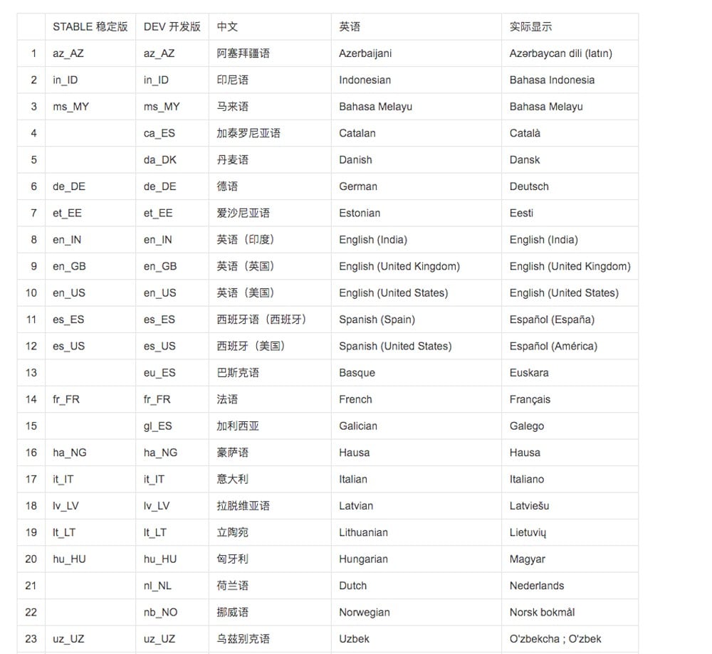The image size is (712, 654).
Task: Select the 'Català' cell
Action: pyautogui.click(x=570, y=133)
